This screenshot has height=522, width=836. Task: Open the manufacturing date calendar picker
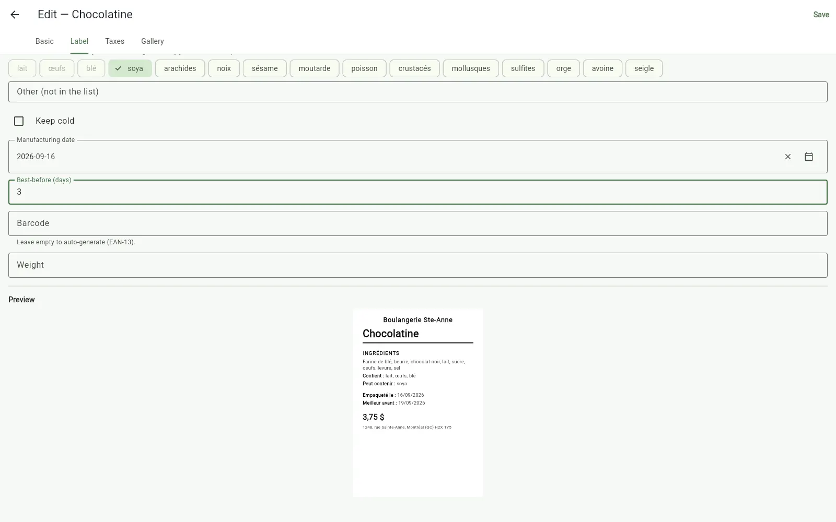[x=809, y=157]
